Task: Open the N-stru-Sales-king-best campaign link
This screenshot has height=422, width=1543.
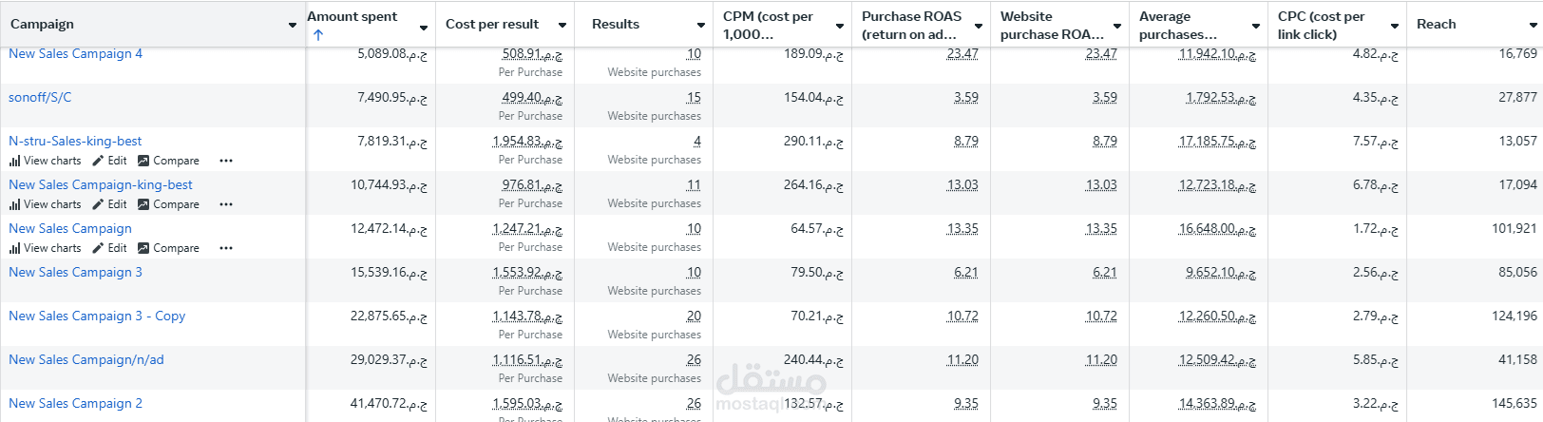Action: [75, 141]
